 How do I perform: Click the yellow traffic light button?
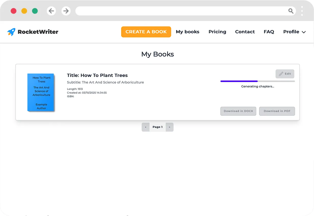[24, 11]
